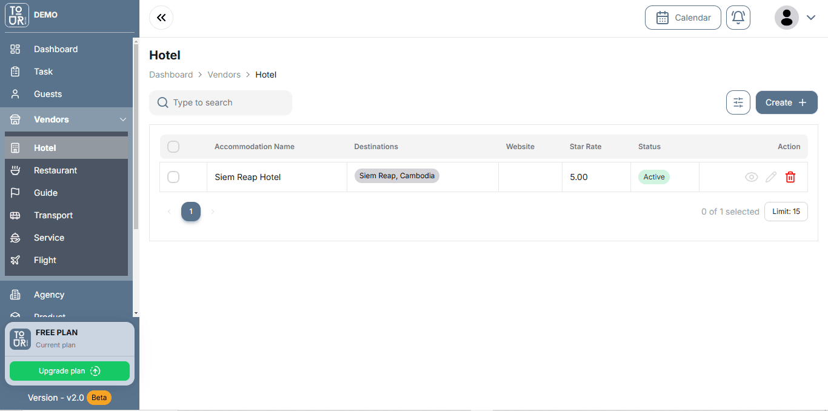Change the Limit: 15 page size
This screenshot has width=828, height=411.
(786, 211)
